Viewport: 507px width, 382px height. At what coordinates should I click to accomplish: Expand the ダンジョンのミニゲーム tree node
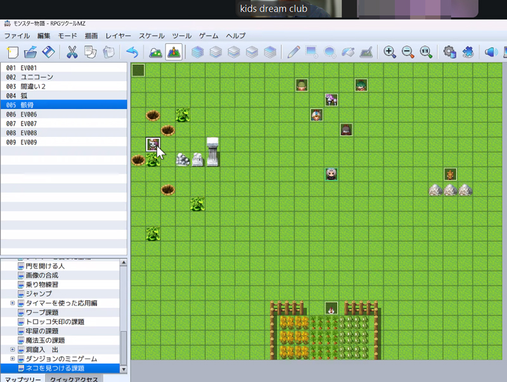coord(13,359)
